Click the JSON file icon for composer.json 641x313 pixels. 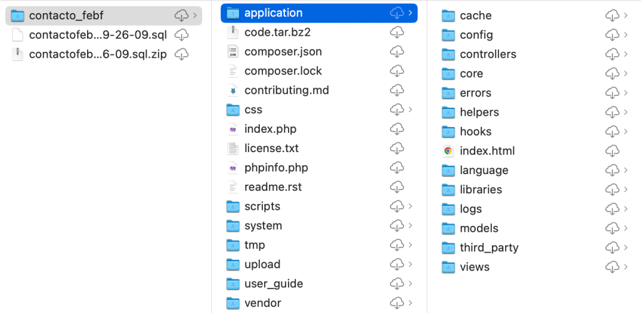tap(233, 52)
